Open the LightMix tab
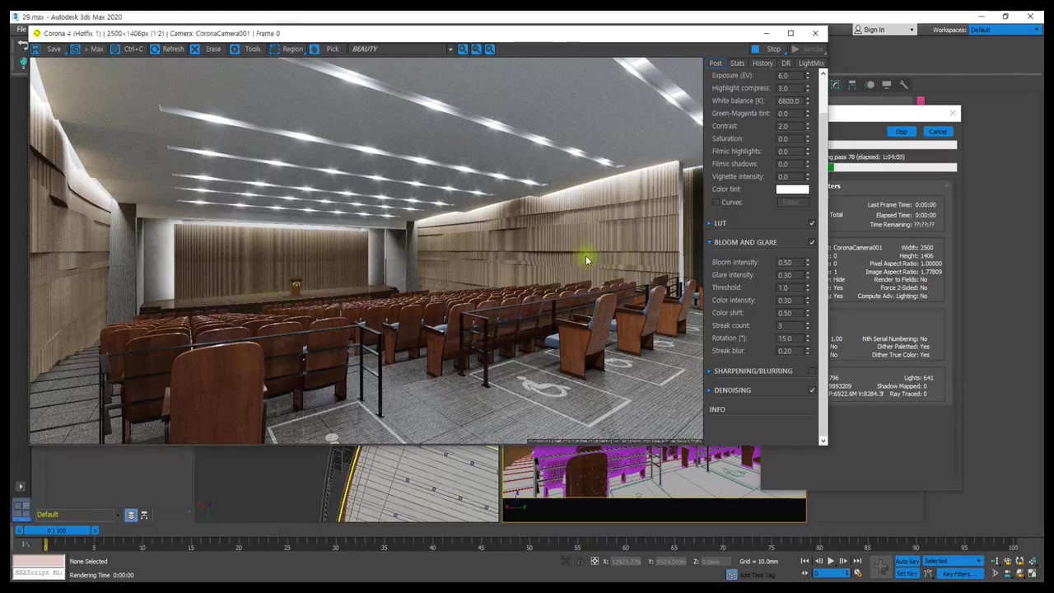 click(x=811, y=63)
